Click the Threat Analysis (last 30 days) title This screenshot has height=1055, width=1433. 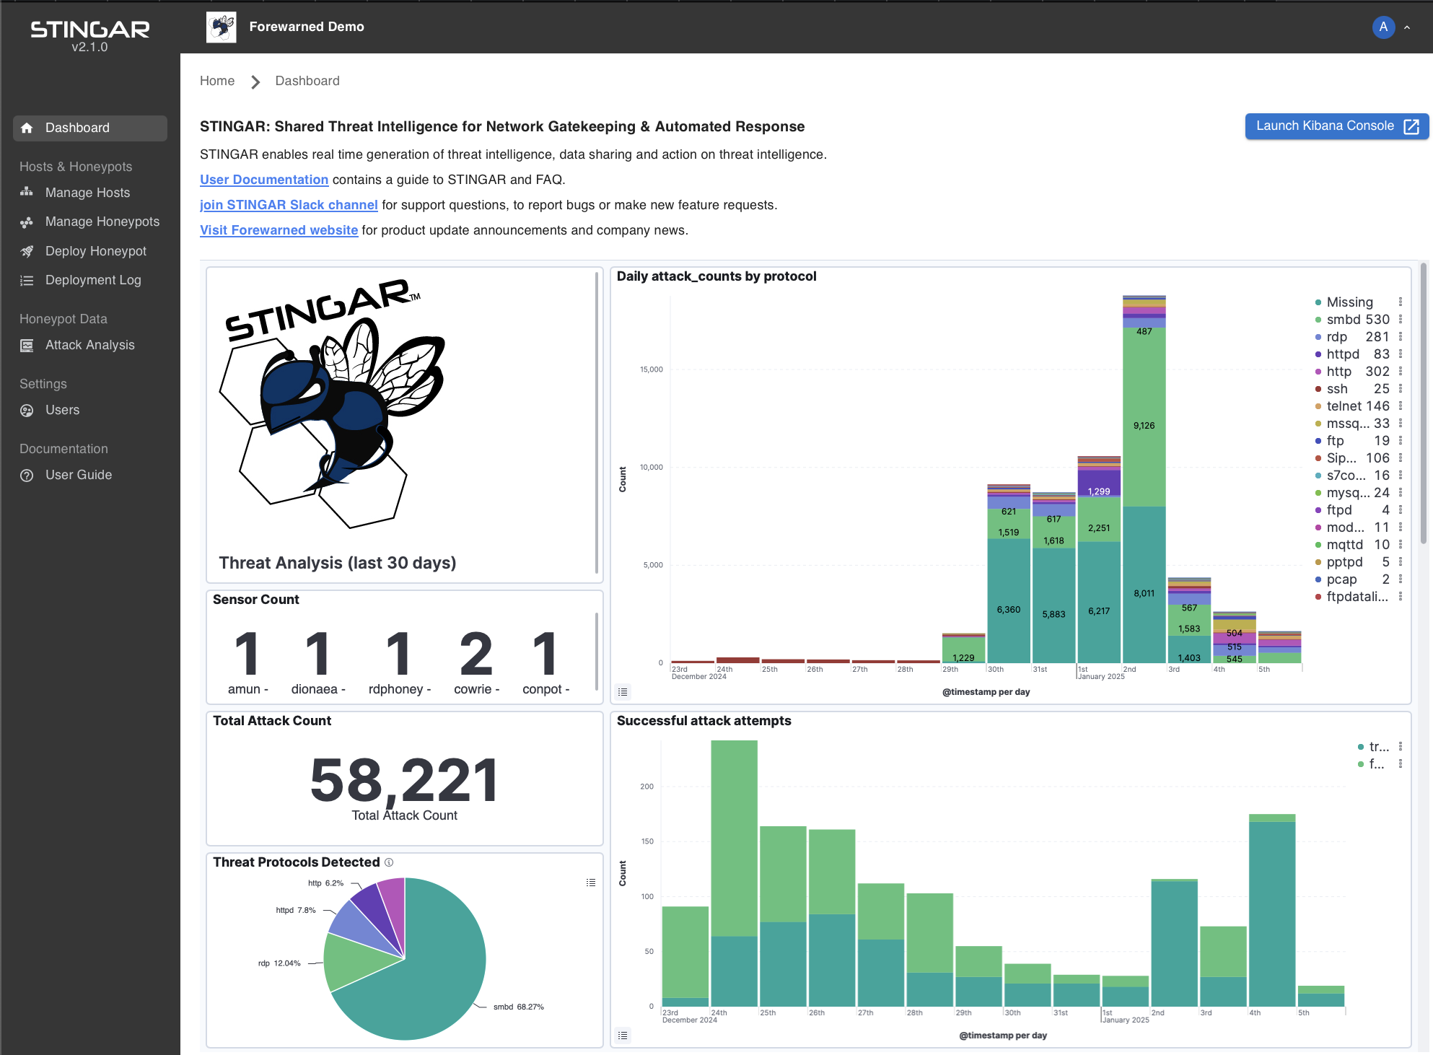coord(338,563)
